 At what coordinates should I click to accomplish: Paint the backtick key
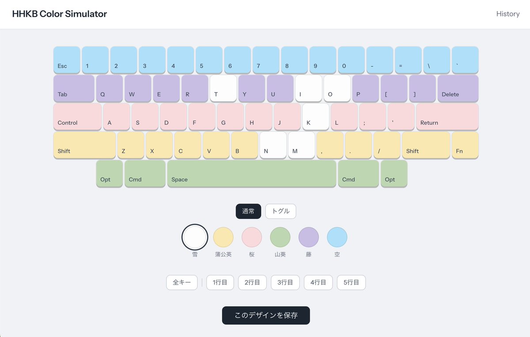pyautogui.click(x=465, y=60)
